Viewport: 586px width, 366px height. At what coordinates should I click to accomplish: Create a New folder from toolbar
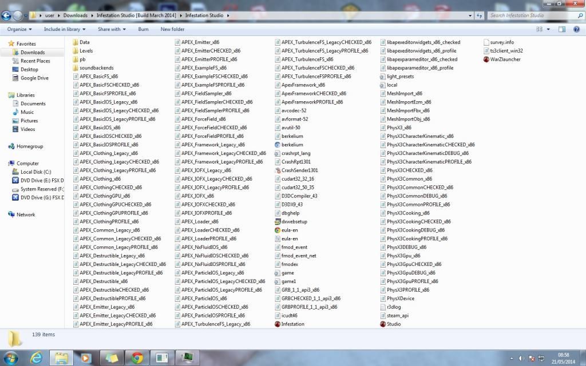[172, 29]
